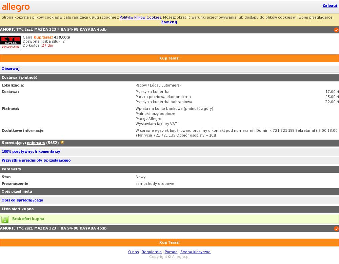
Task: Open the Zaloguj login link
Action: click(x=330, y=6)
